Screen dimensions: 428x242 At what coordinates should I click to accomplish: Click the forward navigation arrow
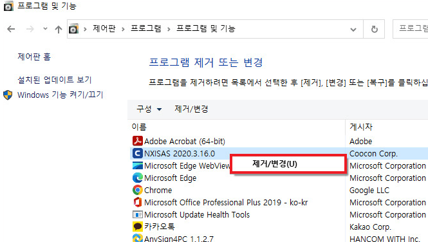pyautogui.click(x=30, y=29)
